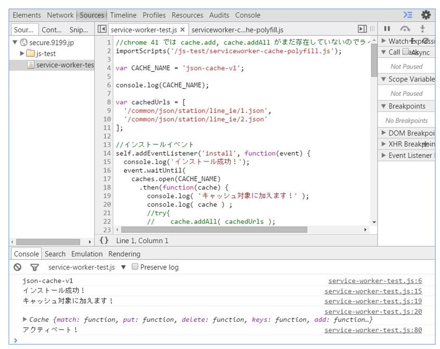The height and width of the screenshot is (349, 440).
Task: Toggle the Preserve log checkbox
Action: (x=135, y=267)
